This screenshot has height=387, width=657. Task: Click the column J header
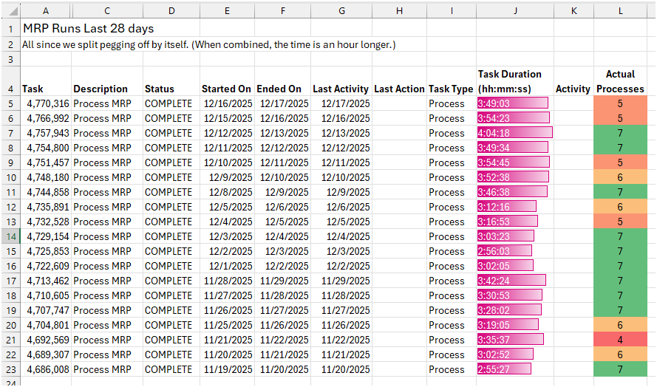coord(514,11)
